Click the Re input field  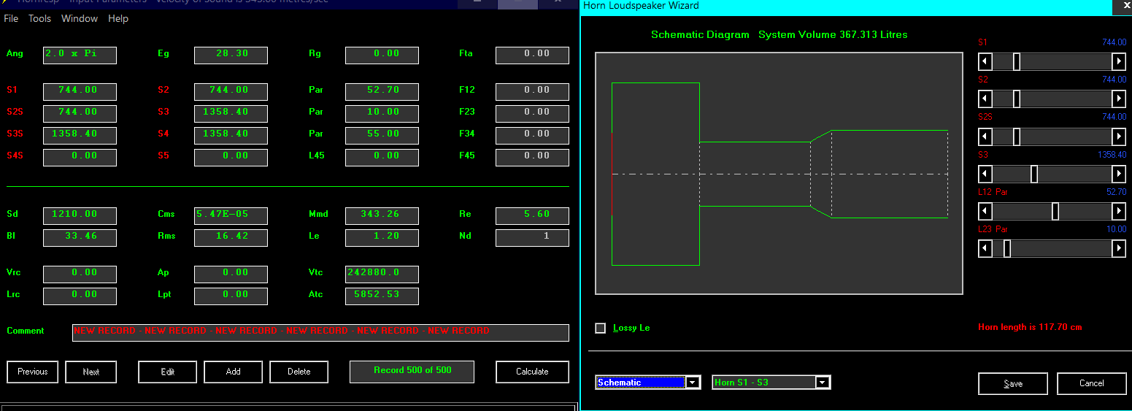coord(532,215)
